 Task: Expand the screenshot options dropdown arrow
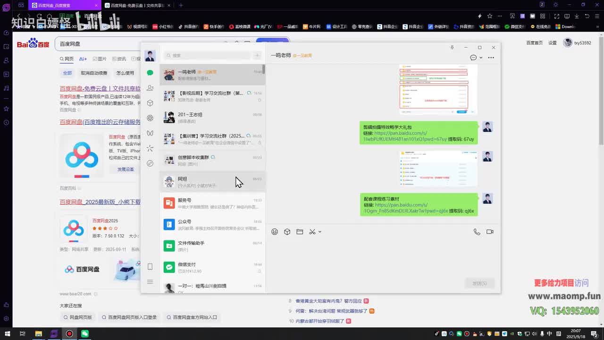click(320, 232)
